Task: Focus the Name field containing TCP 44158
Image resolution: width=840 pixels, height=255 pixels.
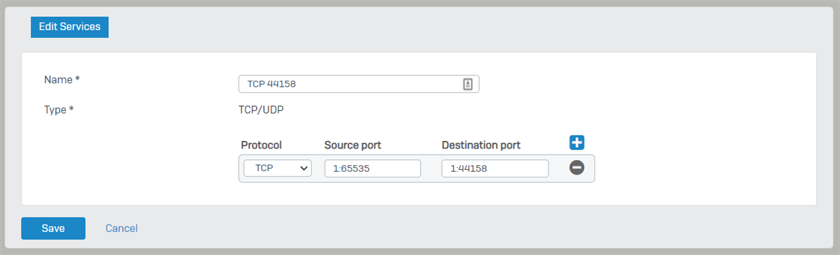Action: (x=359, y=84)
